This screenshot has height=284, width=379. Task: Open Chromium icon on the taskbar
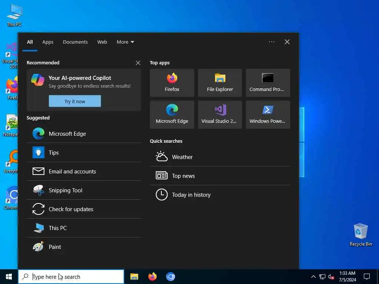171,277
